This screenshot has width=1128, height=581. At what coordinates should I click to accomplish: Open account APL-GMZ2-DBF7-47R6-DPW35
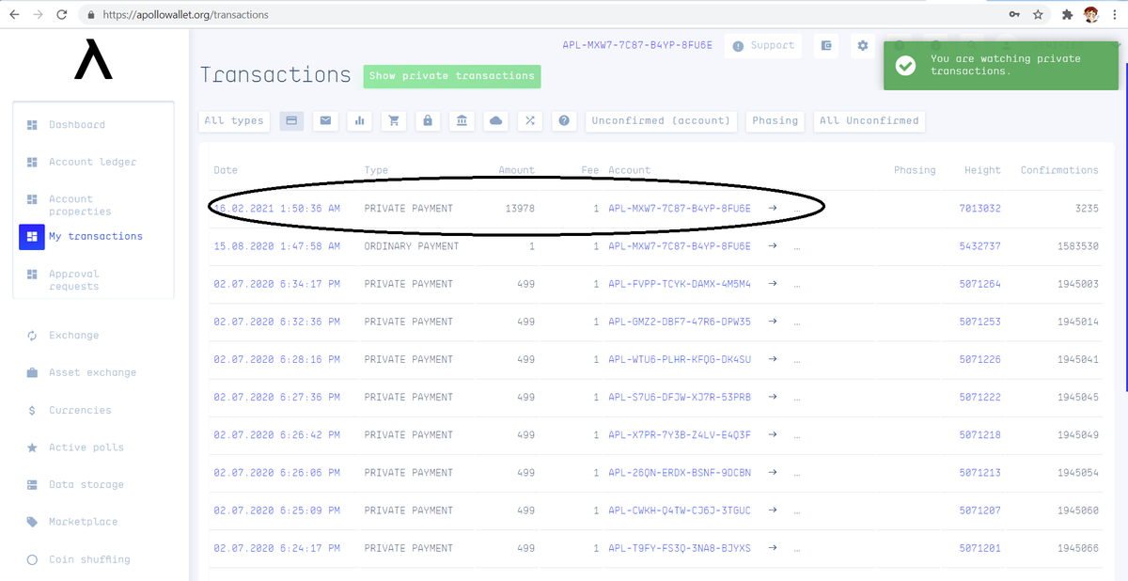680,322
